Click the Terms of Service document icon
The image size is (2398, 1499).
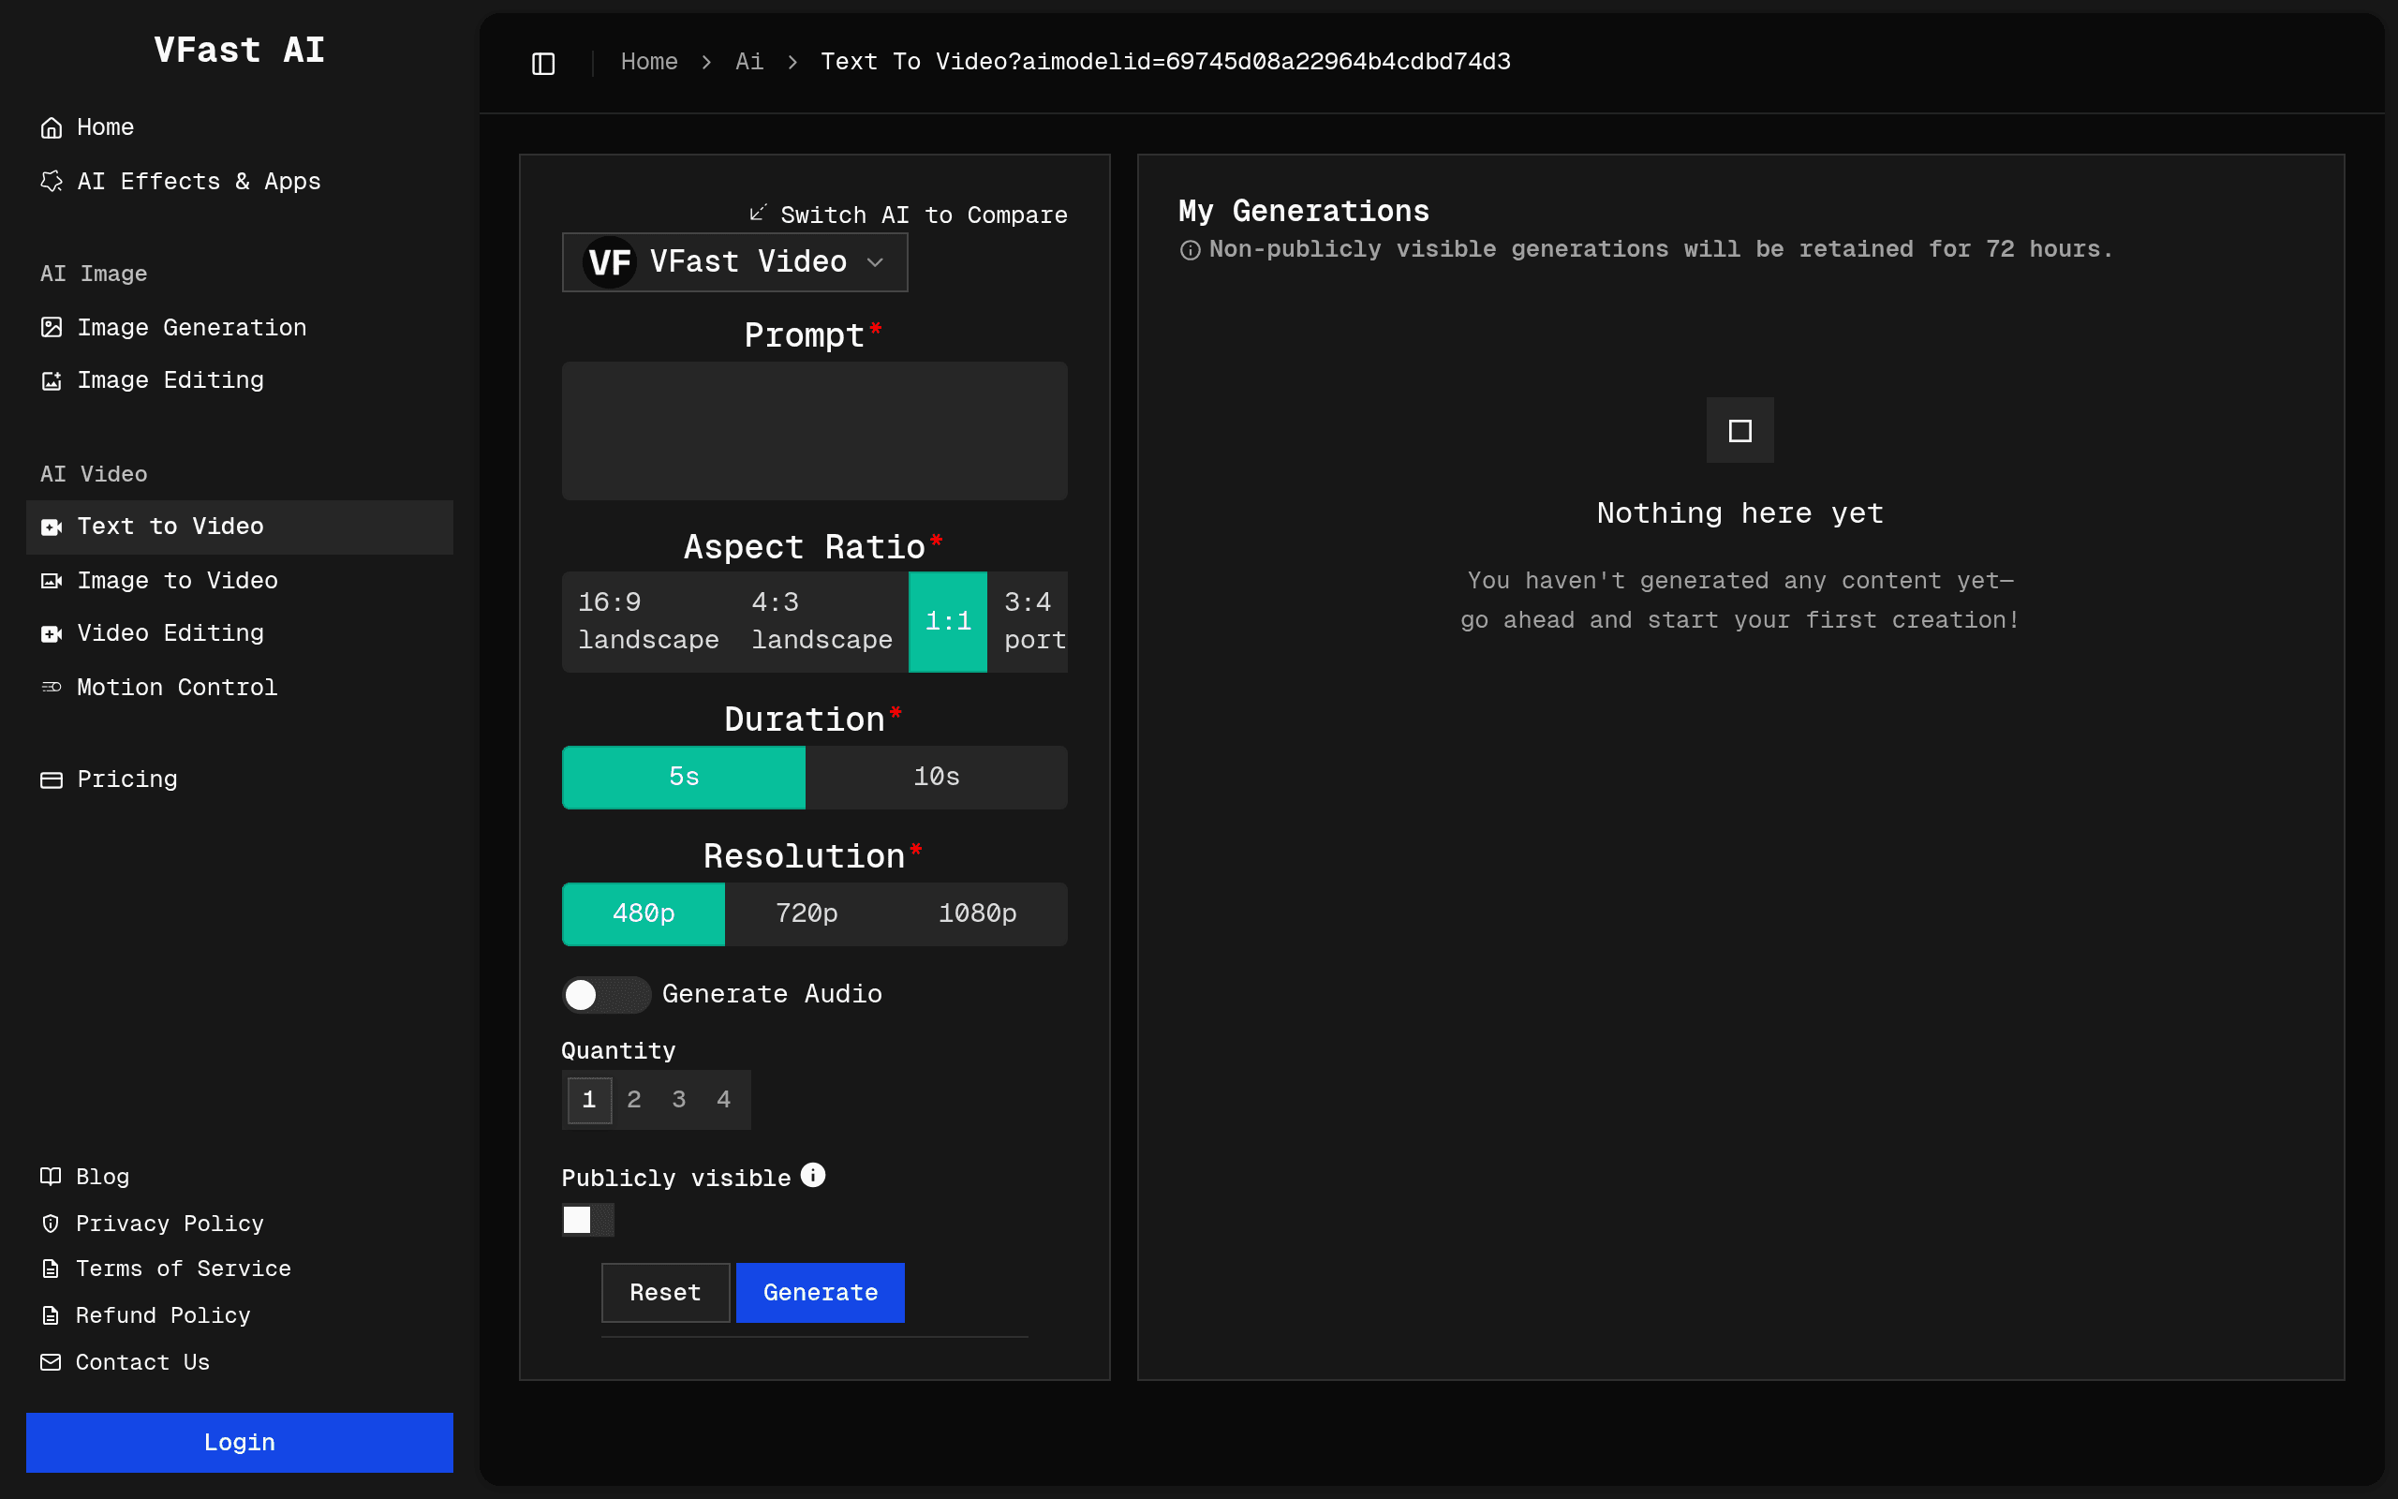(51, 1269)
